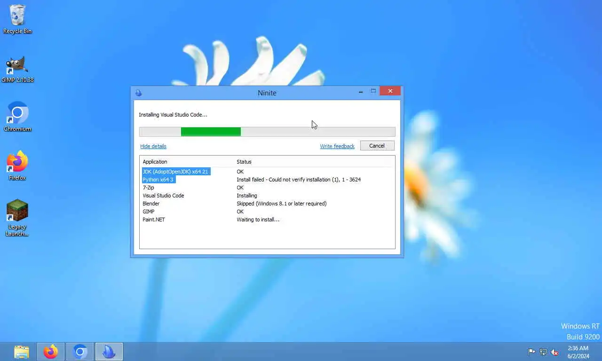Viewport: 602px width, 361px height.
Task: Click the 'Waiting to install...' status
Action: tap(258, 220)
